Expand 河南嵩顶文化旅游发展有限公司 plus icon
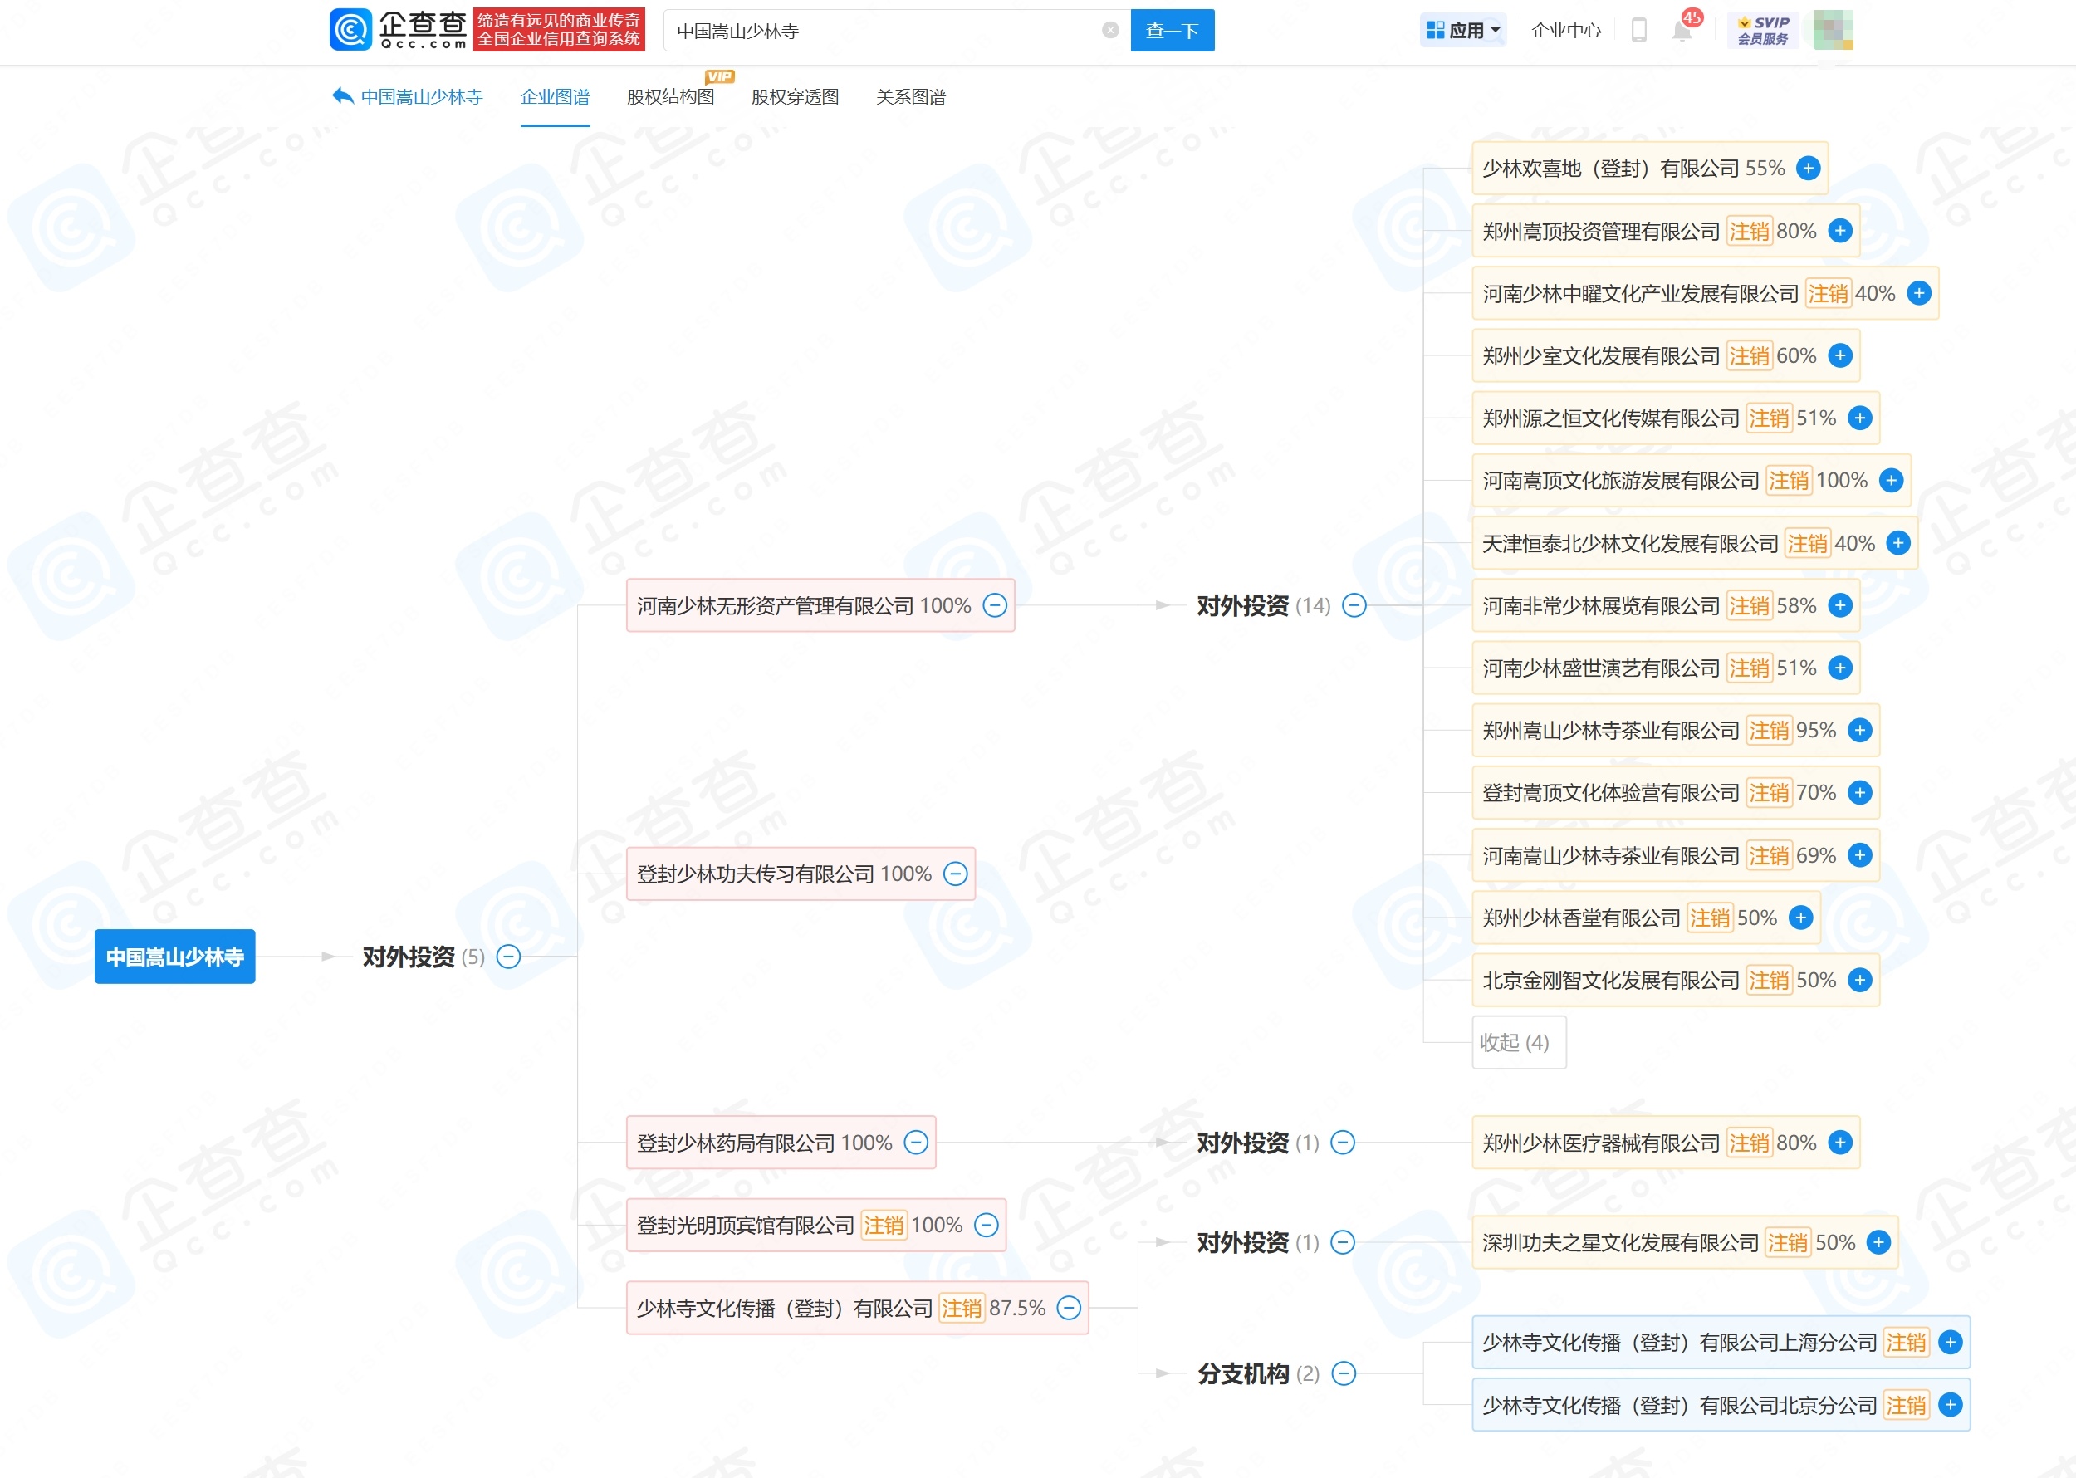This screenshot has height=1478, width=2076. pos(1890,481)
